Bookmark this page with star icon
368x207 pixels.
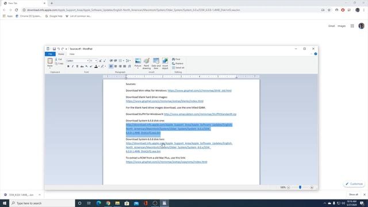pos(329,10)
